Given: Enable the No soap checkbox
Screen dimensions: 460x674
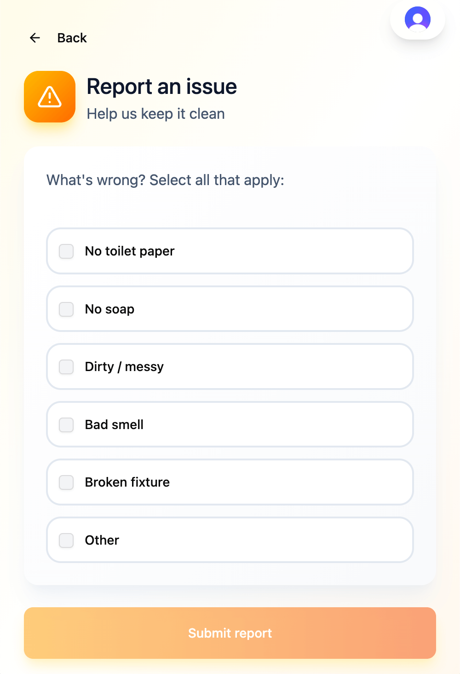Looking at the screenshot, I should coord(66,309).
